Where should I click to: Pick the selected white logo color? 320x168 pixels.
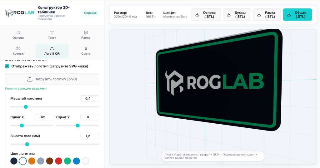coord(23,161)
